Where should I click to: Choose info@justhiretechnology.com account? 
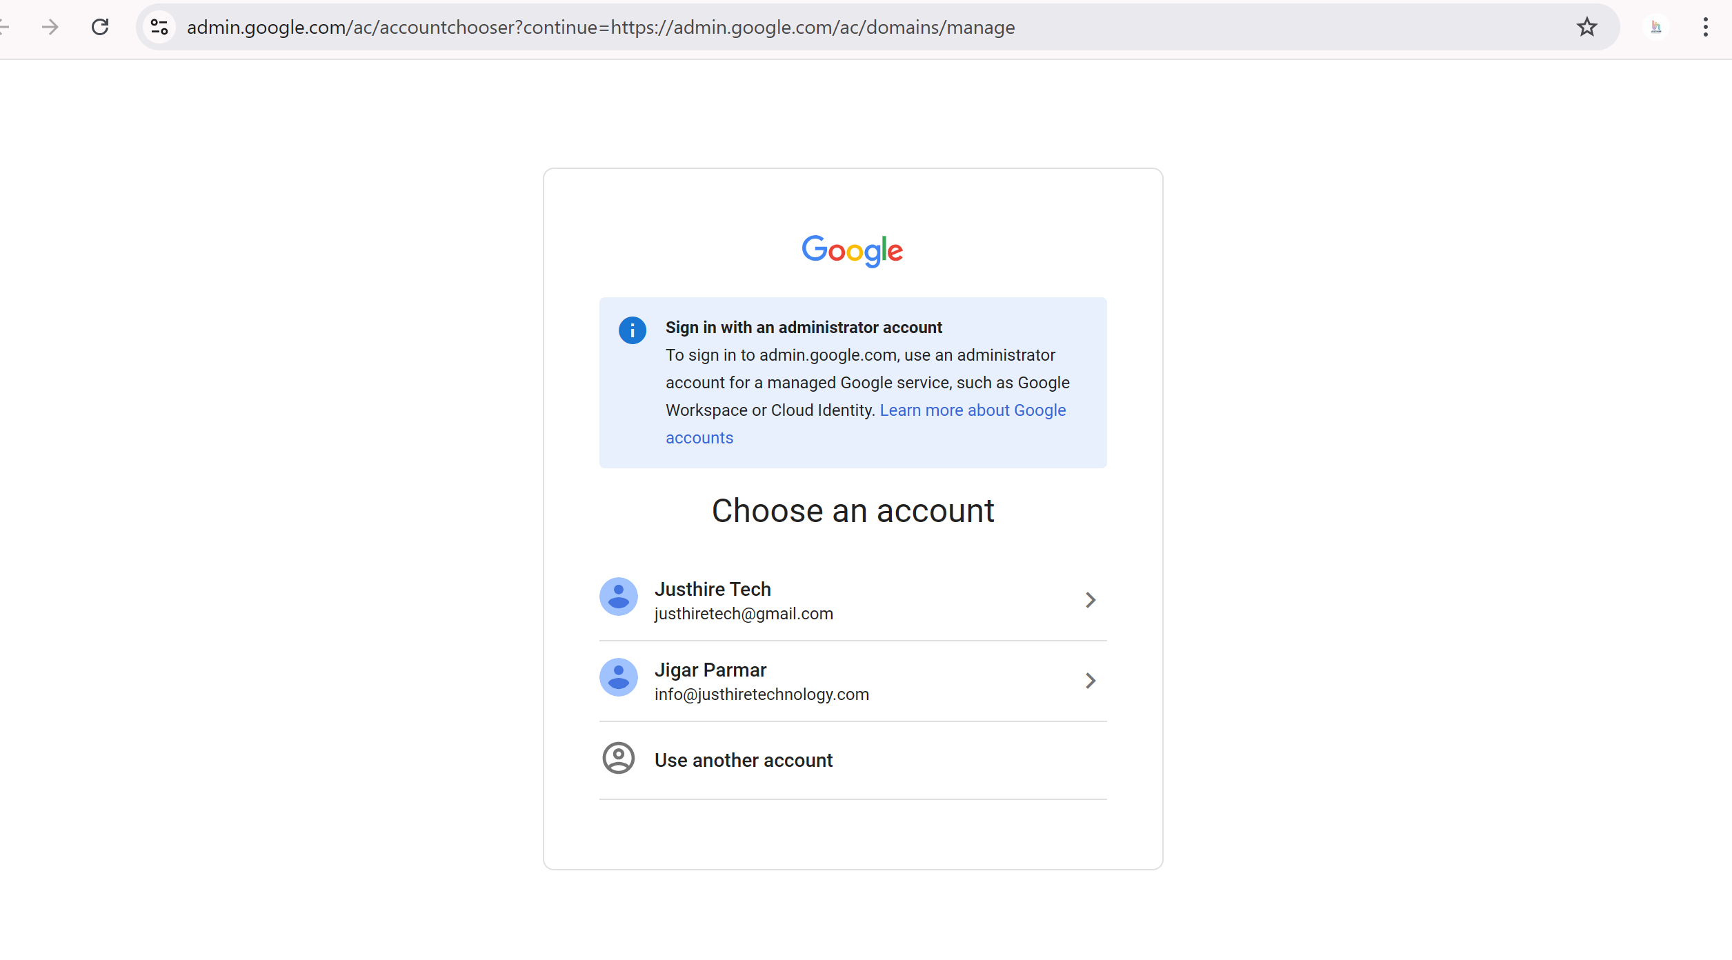(x=762, y=694)
